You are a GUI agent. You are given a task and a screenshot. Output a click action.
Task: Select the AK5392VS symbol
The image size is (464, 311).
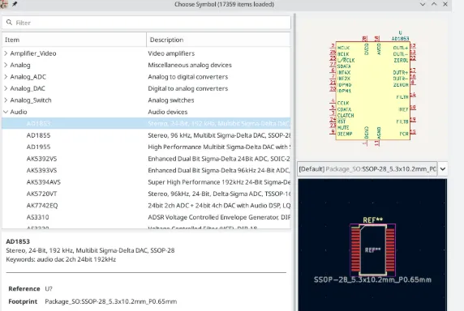pos(41,159)
